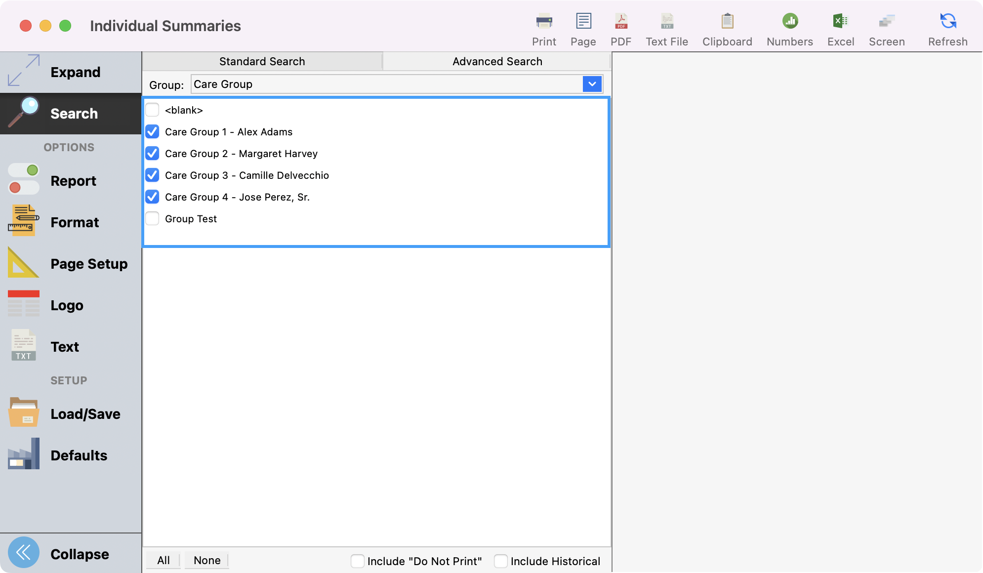983x573 pixels.
Task: Check the Include Historical option
Action: [500, 561]
